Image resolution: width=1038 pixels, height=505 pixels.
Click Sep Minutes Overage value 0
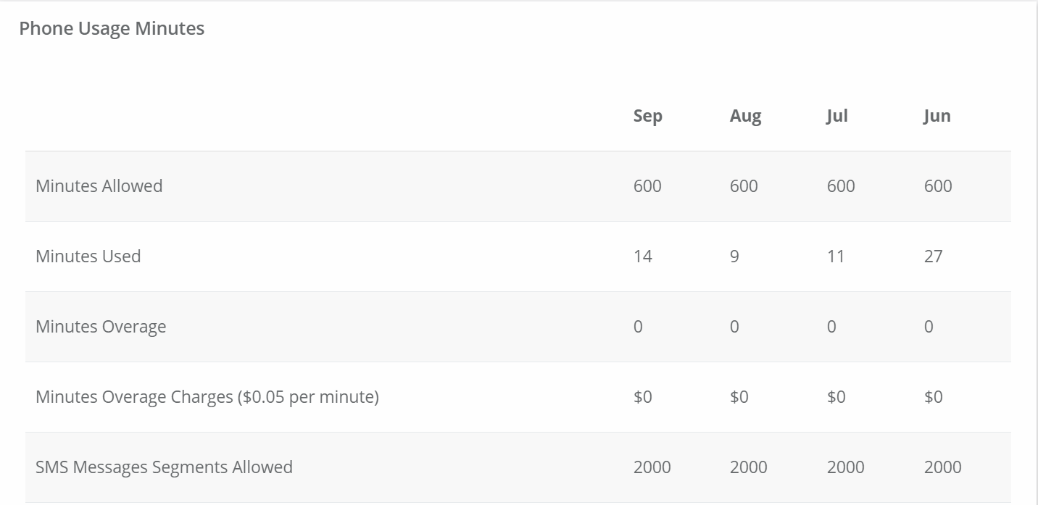click(x=638, y=327)
